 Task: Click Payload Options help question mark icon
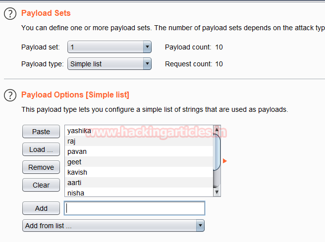tap(10, 95)
